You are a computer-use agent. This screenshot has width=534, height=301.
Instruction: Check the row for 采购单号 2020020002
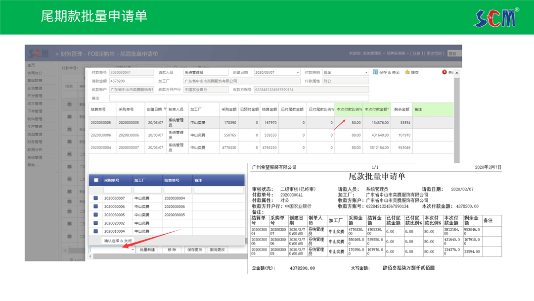(96, 223)
